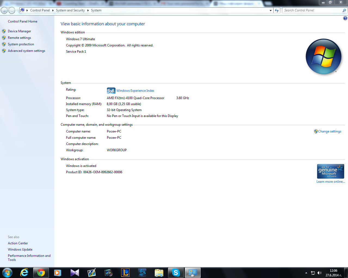This screenshot has height=278, width=348.
Task: Navigate to Control Panel breadcrumb
Action: point(40,10)
